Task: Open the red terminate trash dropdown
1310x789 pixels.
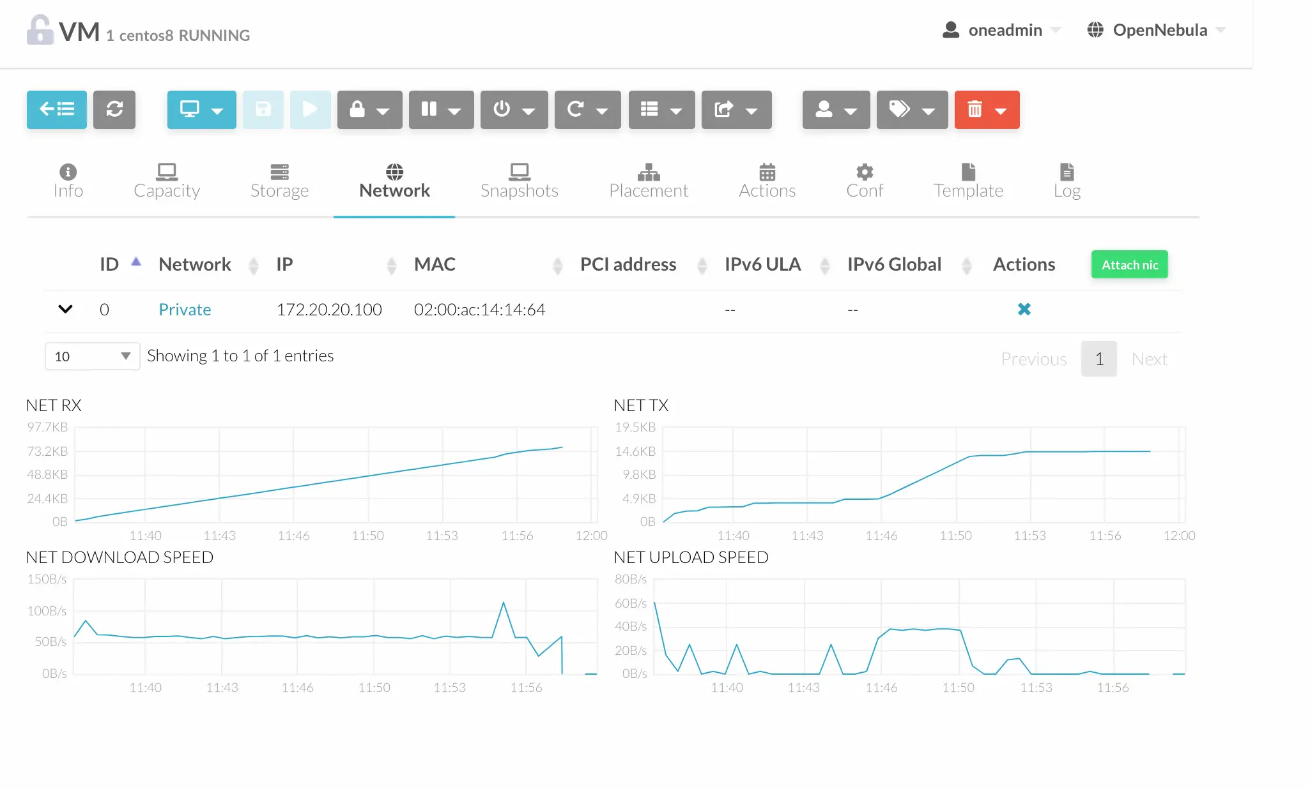Action: pyautogui.click(x=987, y=109)
